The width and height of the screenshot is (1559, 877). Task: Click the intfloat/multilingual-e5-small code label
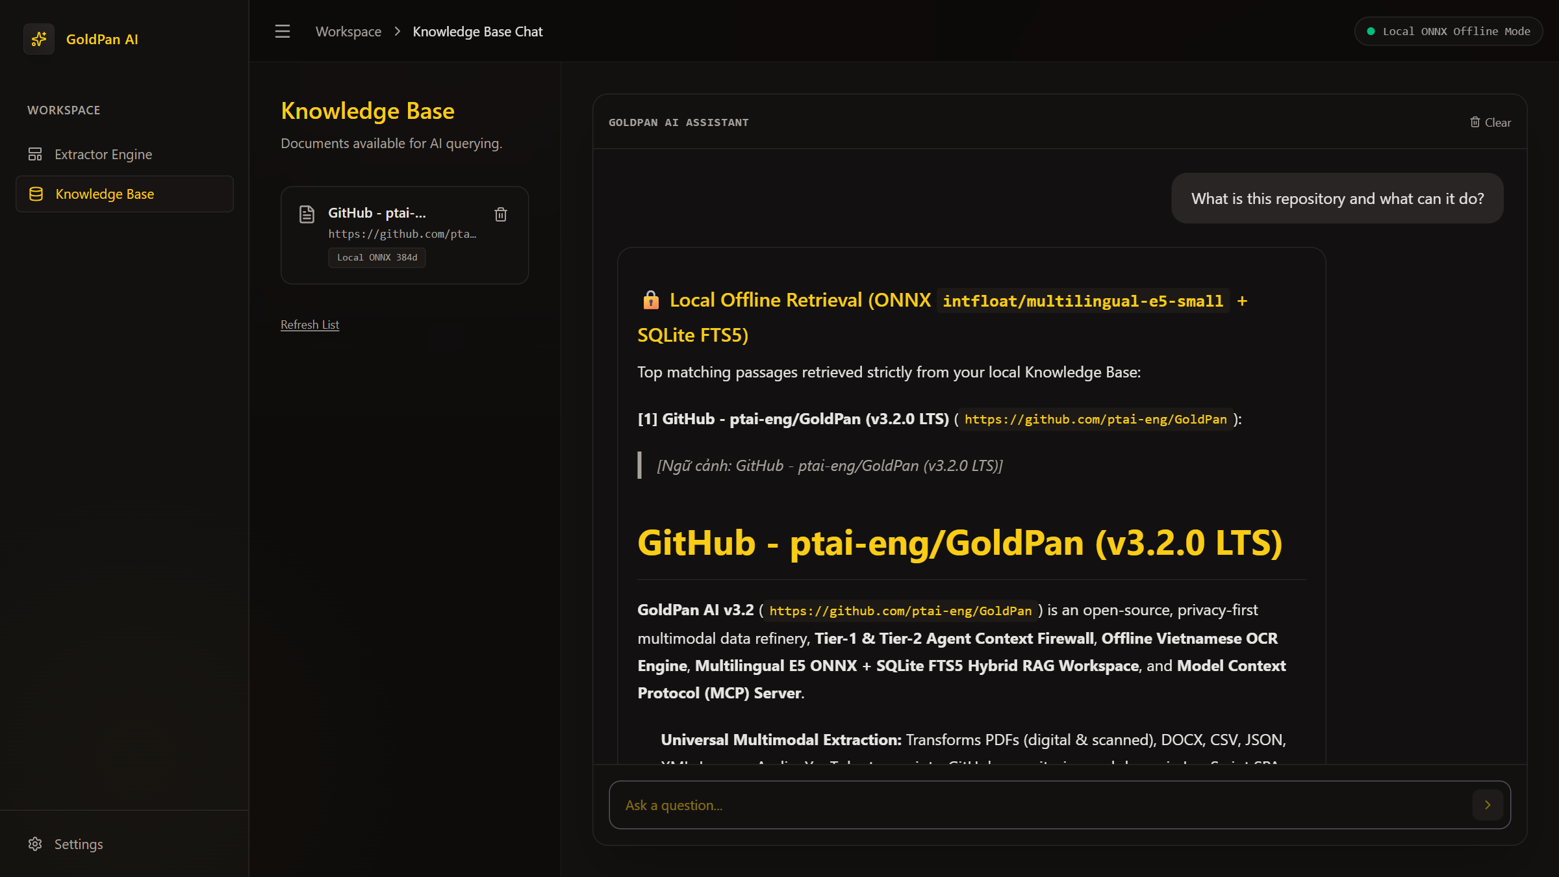[1083, 301]
